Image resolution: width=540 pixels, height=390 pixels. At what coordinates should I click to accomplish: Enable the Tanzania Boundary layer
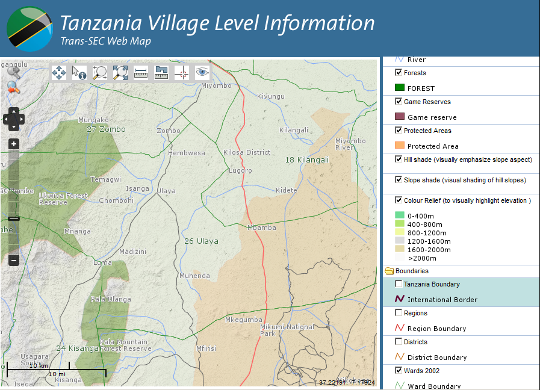[399, 283]
